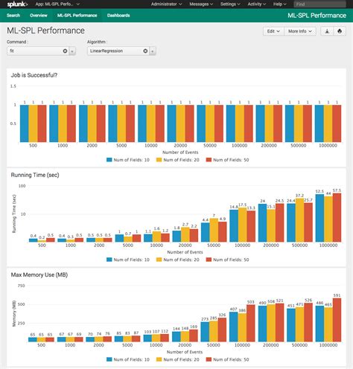Expand the More Info dropdown button
353x369 pixels.
[300, 31]
